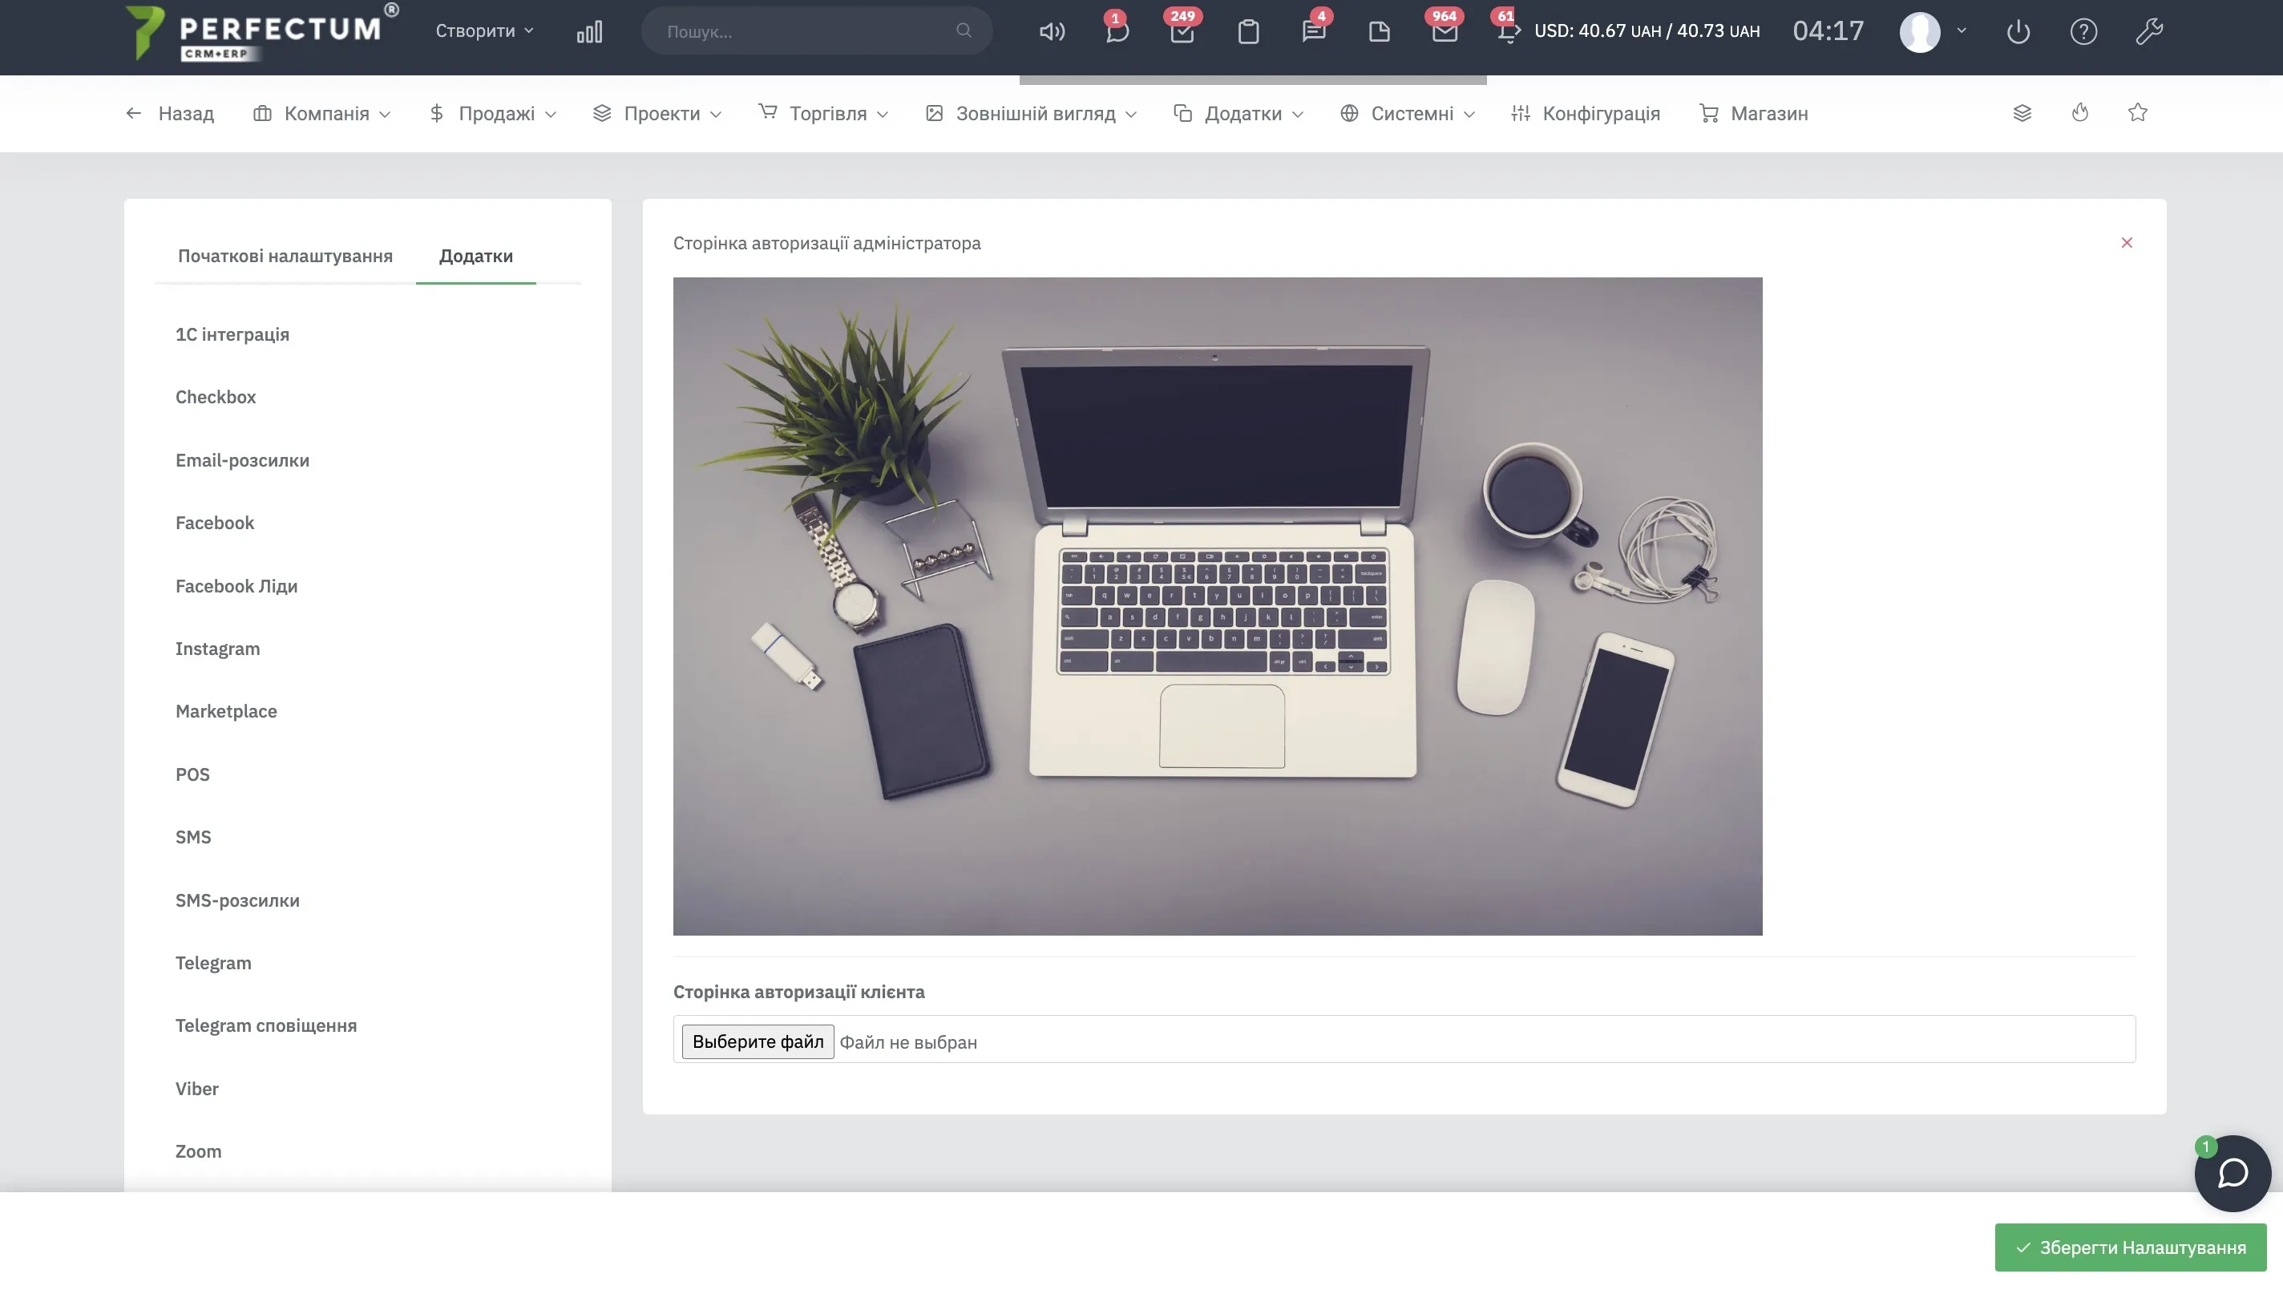
Task: Click the user avatar picture
Action: 1919,32
